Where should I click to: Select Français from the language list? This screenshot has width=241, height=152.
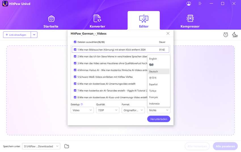(158, 97)
